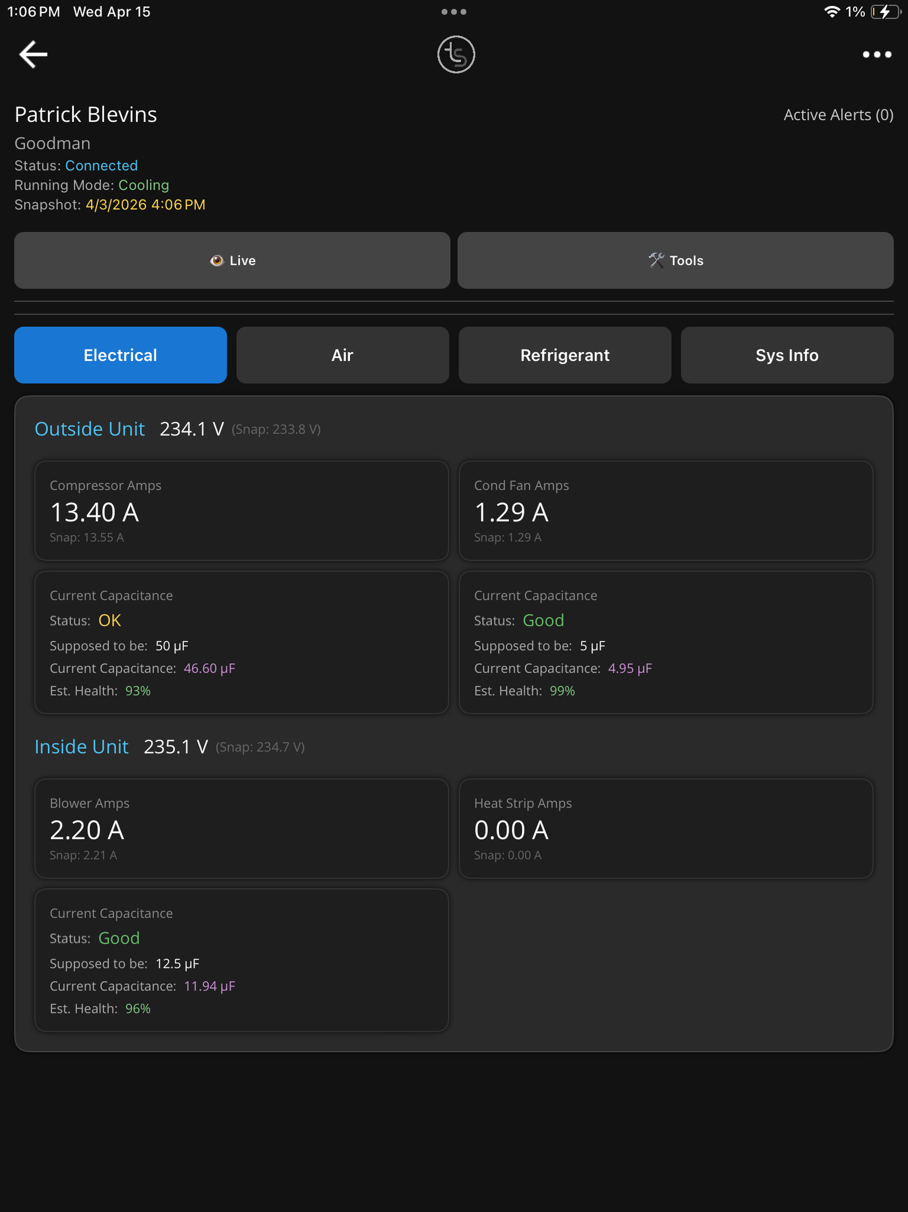The height and width of the screenshot is (1212, 908).
Task: Tap the 93% estimated health value
Action: click(x=138, y=691)
